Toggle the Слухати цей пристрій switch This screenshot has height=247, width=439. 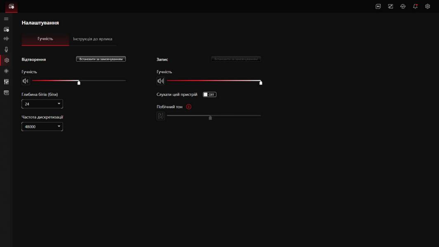(209, 95)
